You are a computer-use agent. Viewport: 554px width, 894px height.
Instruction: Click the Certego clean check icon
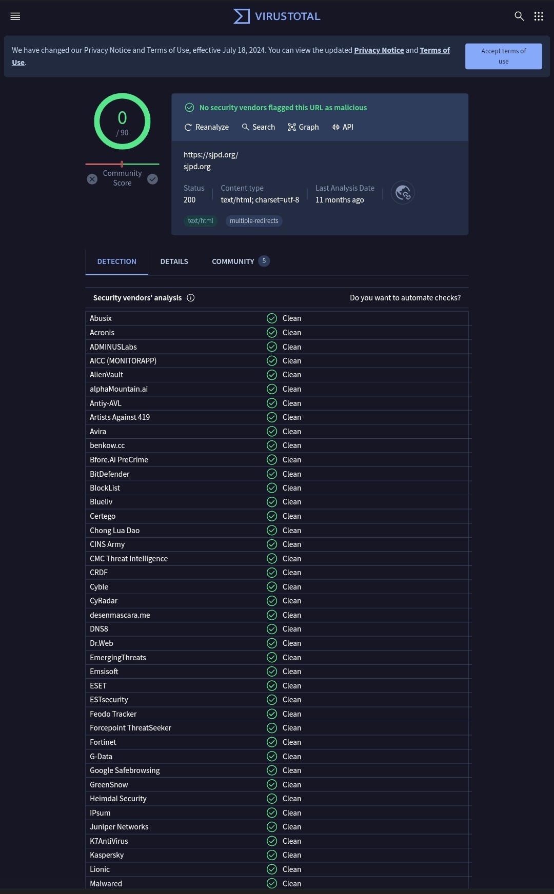272,516
